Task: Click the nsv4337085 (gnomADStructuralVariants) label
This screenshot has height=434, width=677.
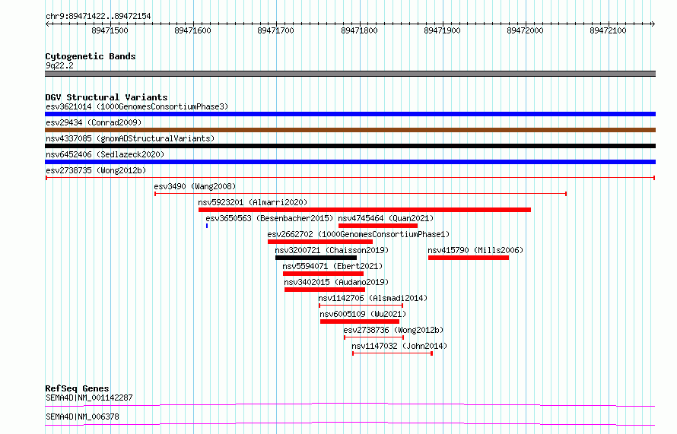Action: (x=130, y=138)
